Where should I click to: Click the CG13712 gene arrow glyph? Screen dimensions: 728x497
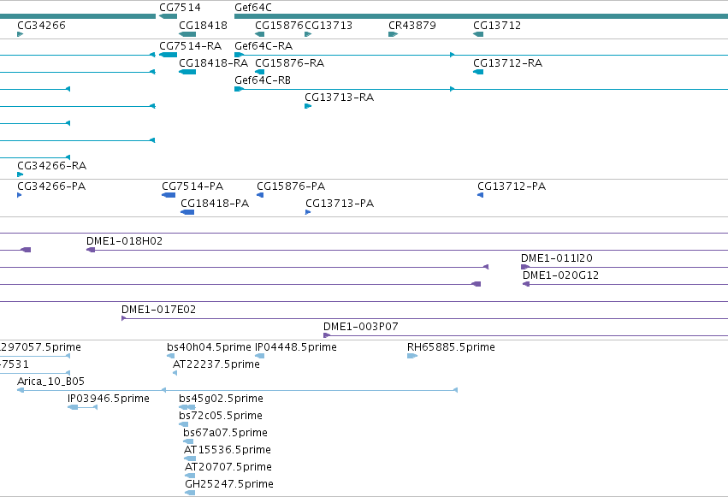pos(478,34)
